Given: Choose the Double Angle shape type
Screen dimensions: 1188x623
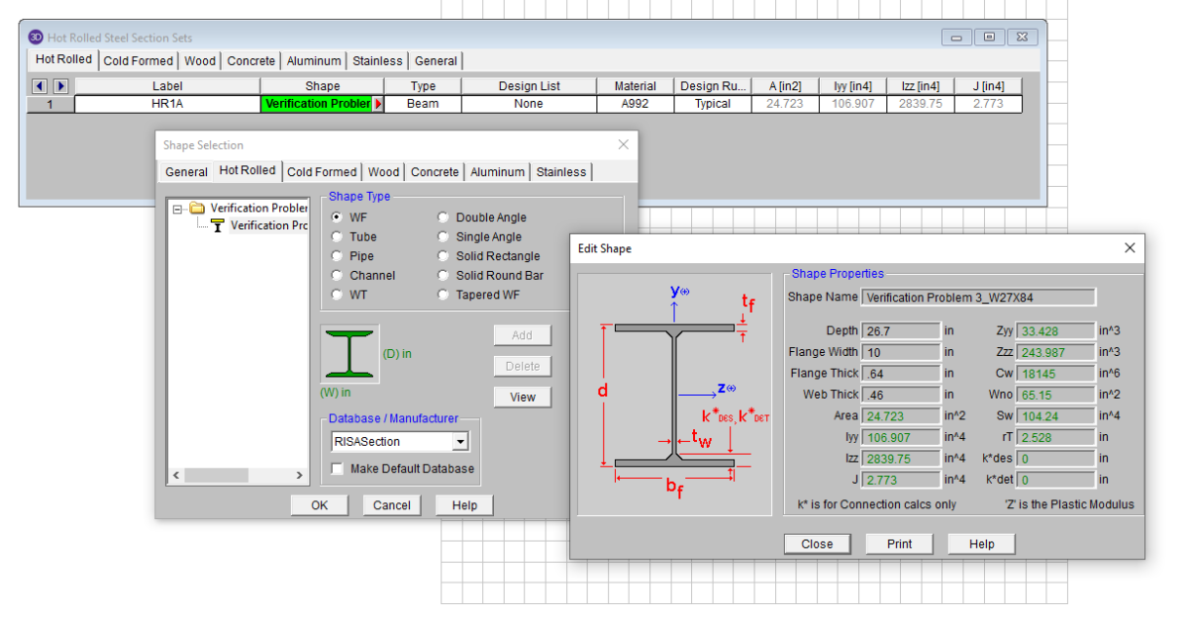Looking at the screenshot, I should [x=444, y=218].
